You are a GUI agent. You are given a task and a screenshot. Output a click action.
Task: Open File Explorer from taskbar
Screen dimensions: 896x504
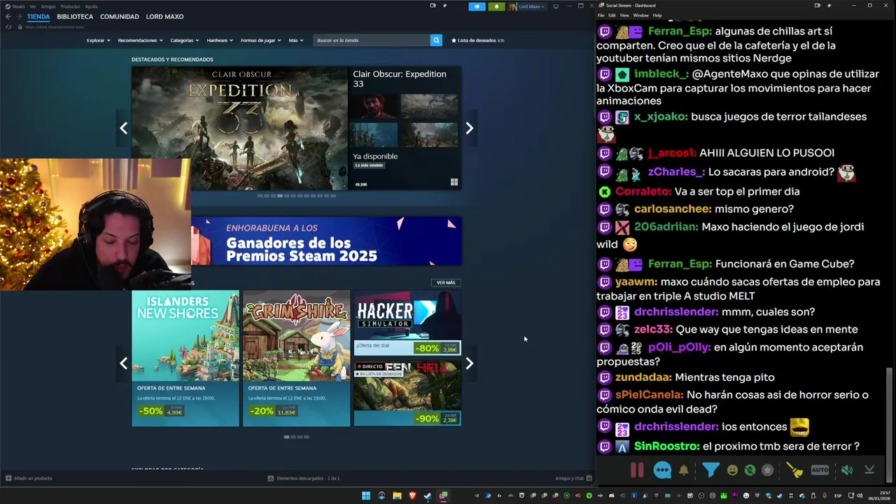tap(397, 496)
